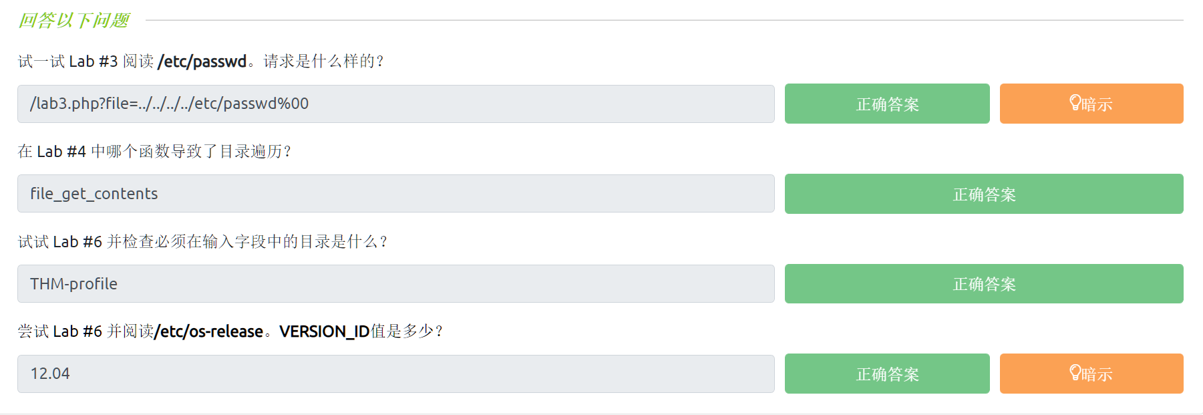Click the 尝试 Lab #6 text in the last question
Screen dimensions: 1203x415
(x=60, y=331)
